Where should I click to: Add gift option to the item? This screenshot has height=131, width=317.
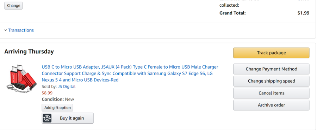[57, 108]
